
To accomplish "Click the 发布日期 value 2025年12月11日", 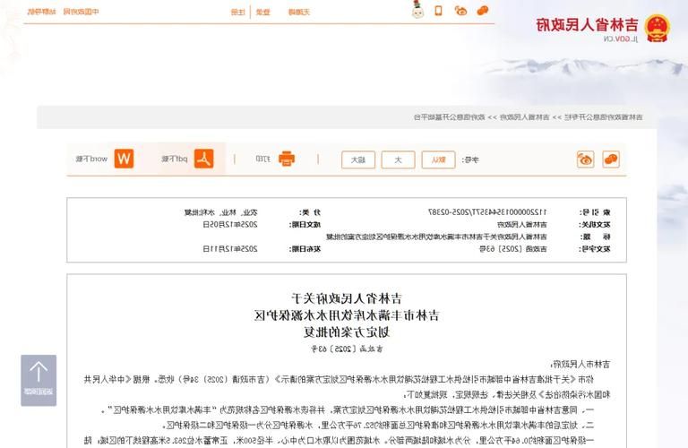I will coord(230,249).
